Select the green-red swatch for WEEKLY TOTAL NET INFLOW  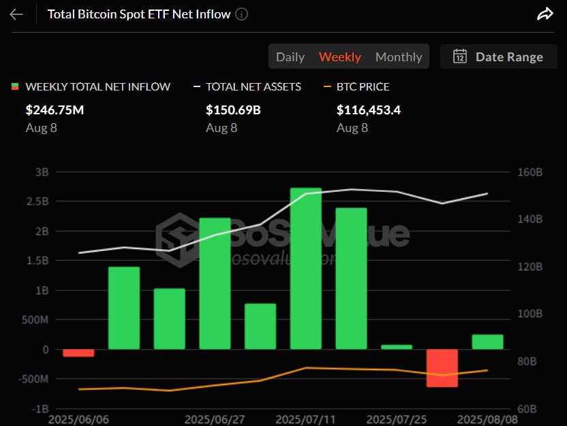pos(15,86)
